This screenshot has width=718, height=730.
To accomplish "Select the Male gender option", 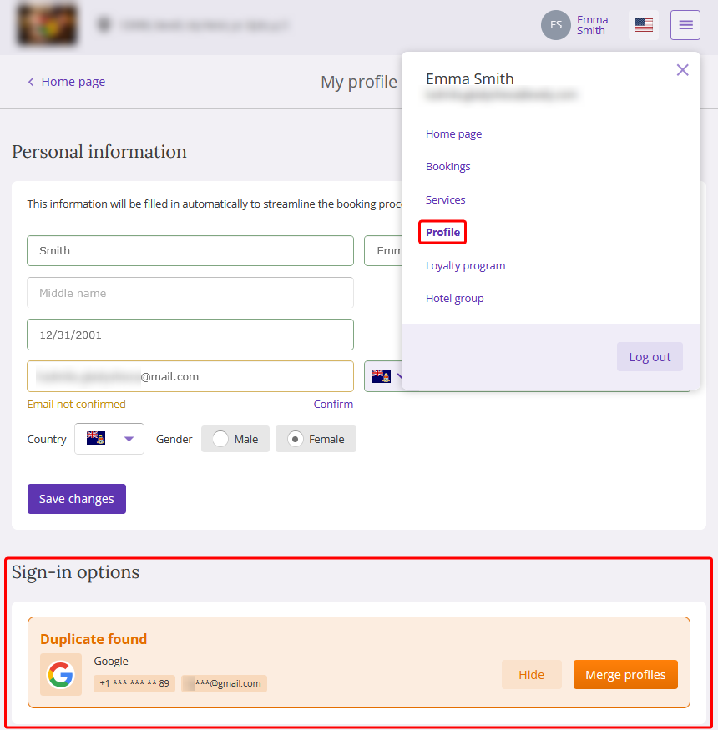I will 235,439.
